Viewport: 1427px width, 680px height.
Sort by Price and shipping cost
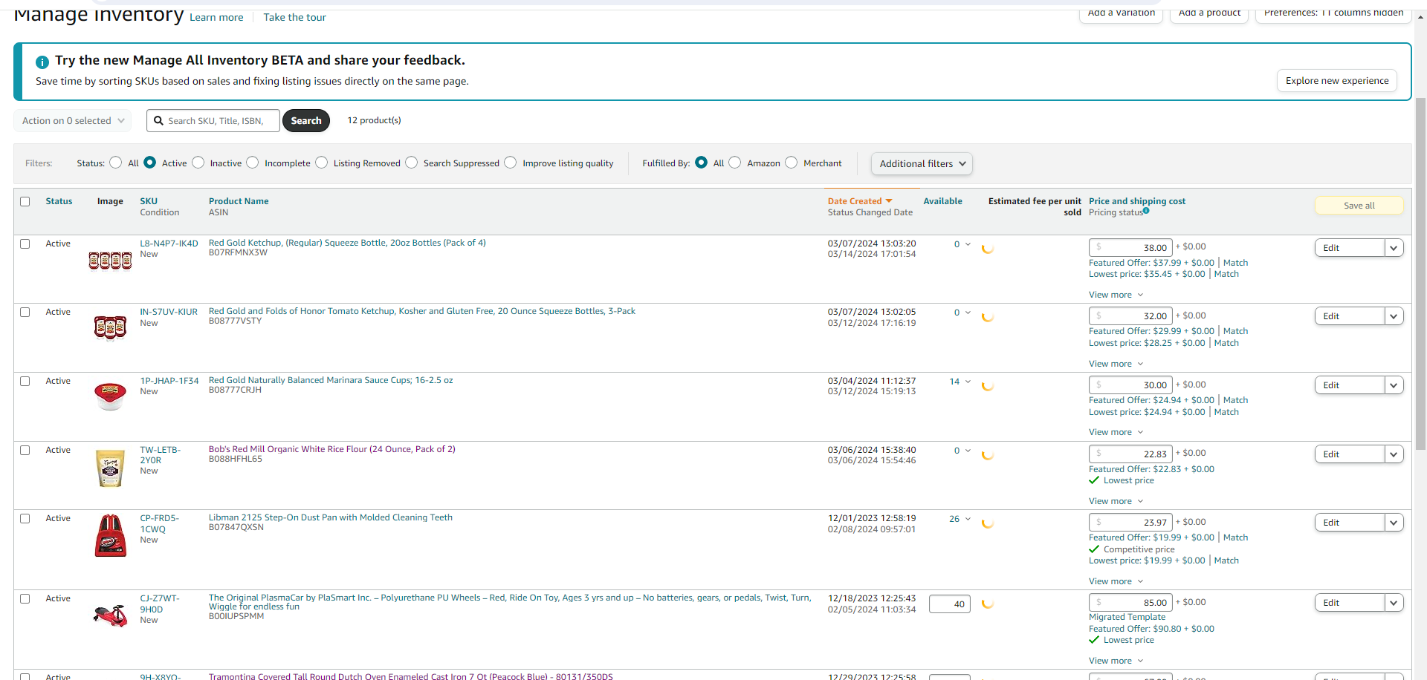1137,201
